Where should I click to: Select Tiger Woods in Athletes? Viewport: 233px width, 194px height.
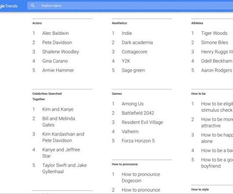tap(214, 33)
